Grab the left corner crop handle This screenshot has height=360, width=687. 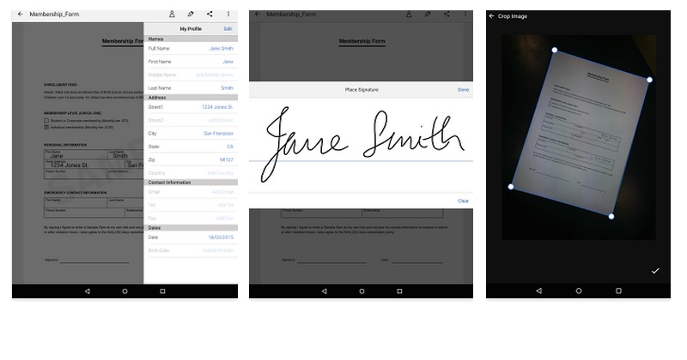(510, 186)
